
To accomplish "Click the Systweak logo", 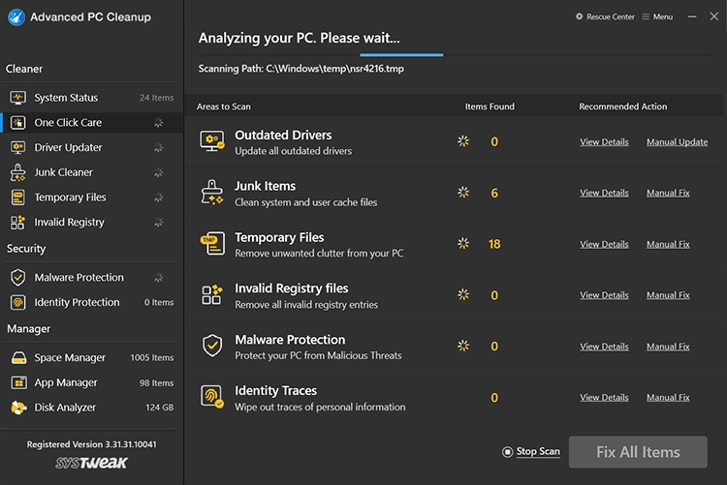I will [92, 464].
